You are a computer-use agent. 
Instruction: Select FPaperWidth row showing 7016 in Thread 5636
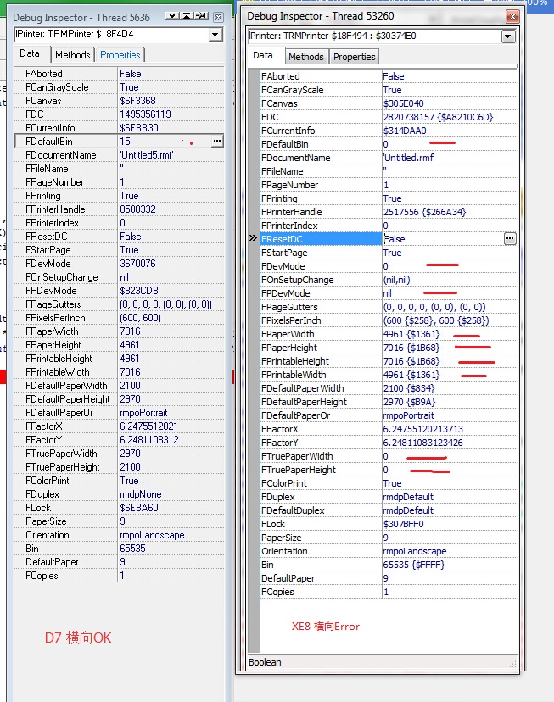[120, 331]
